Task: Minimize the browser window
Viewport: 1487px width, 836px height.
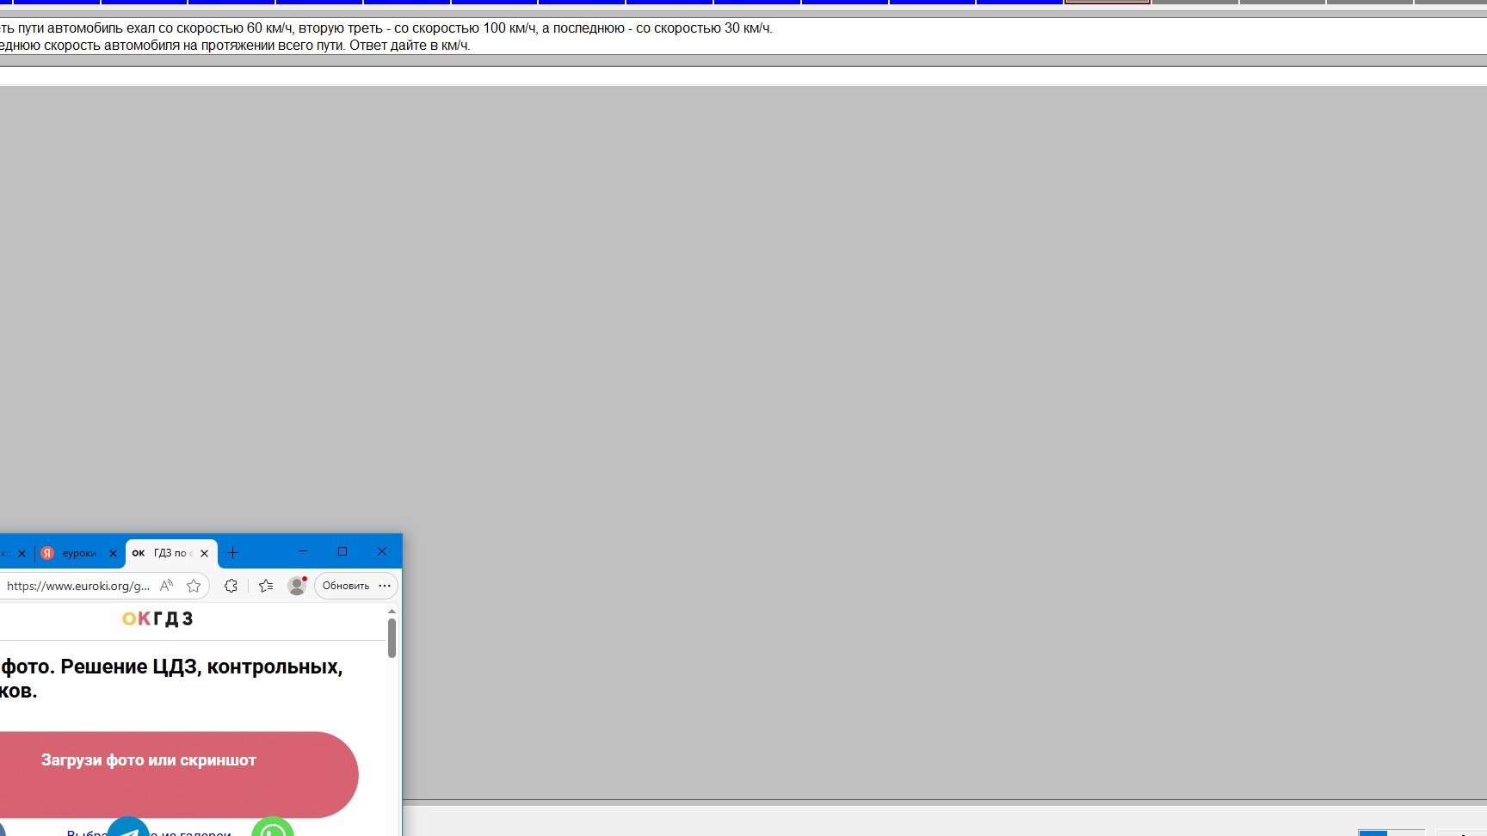Action: (303, 551)
